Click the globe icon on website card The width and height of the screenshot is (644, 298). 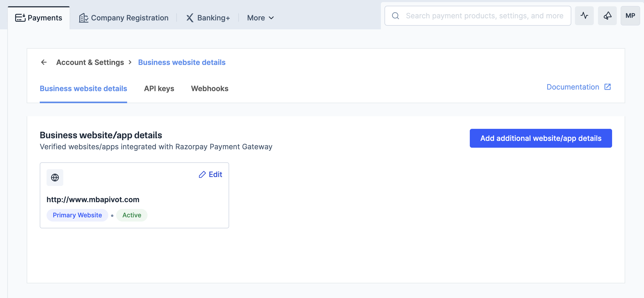[55, 178]
